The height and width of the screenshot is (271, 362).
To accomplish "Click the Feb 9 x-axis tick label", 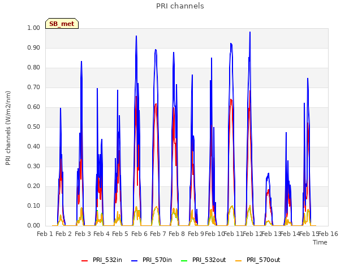I will pyautogui.click(x=196, y=234).
